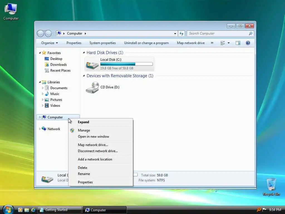The width and height of the screenshot is (285, 214).
Task: Launch Internet Explorer from taskbar
Action: (x=33, y=210)
